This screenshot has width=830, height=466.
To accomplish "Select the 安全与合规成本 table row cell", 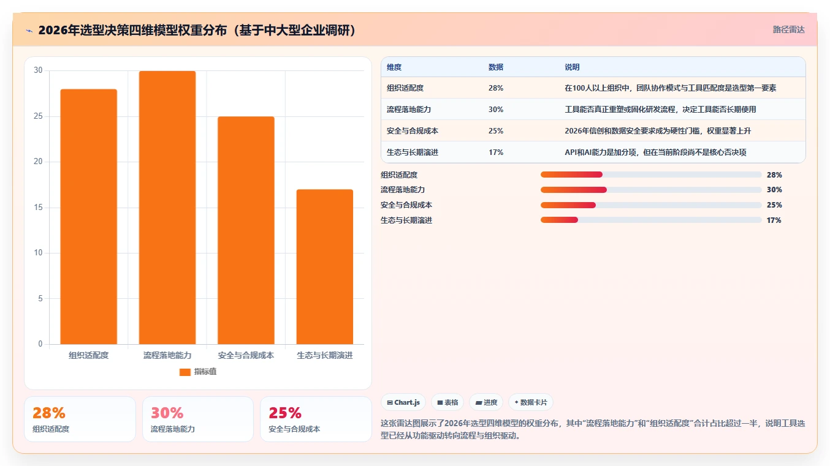I will [x=413, y=131].
